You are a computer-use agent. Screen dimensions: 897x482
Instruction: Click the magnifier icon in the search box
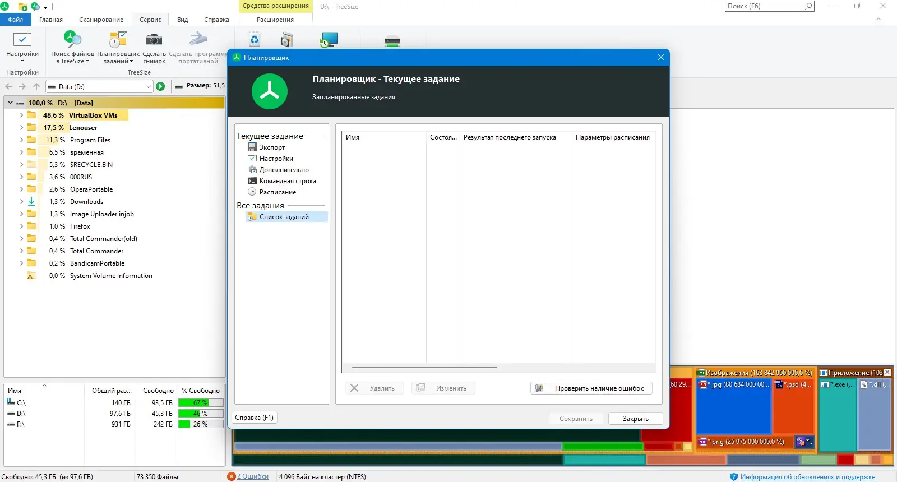[808, 6]
